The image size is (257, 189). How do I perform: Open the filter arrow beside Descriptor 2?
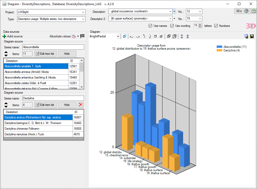[x=174, y=18]
